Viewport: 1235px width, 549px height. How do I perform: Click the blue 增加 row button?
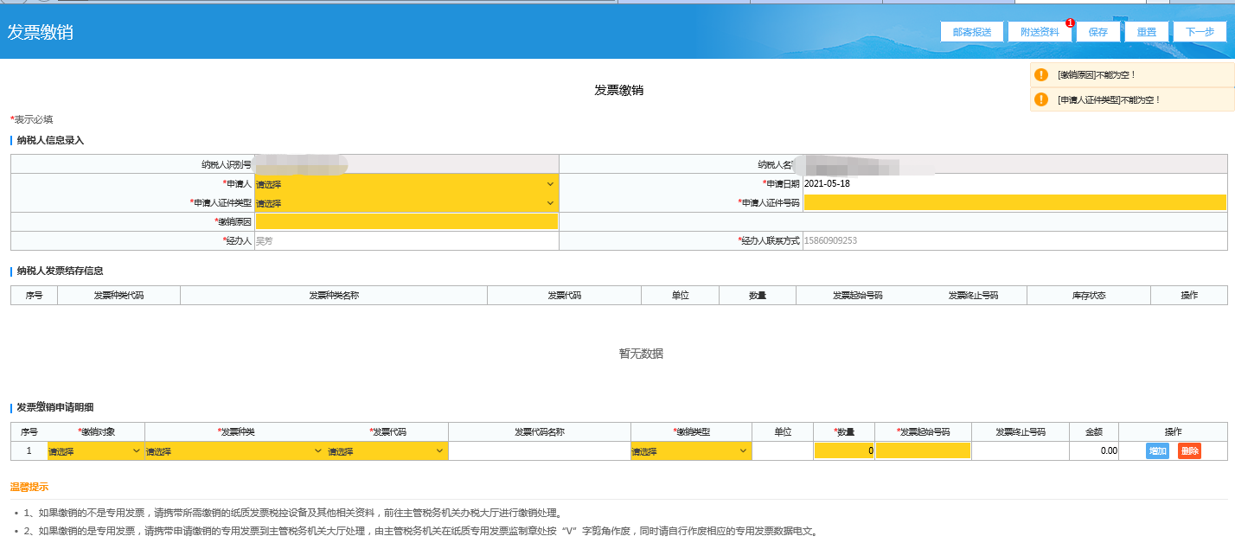click(x=1157, y=450)
